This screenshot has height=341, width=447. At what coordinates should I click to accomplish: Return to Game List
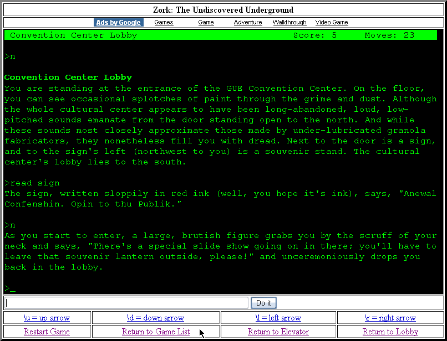[155, 332]
